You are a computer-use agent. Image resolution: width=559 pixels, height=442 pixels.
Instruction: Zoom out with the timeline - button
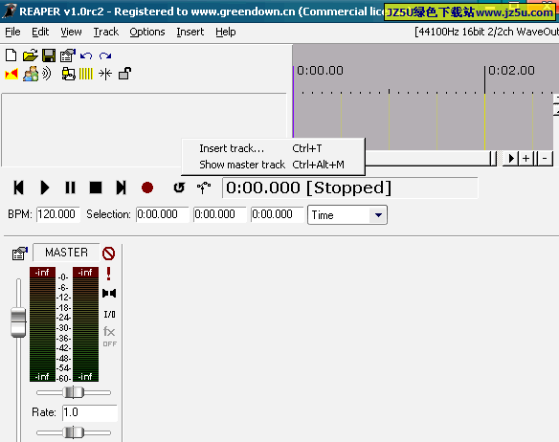point(545,158)
